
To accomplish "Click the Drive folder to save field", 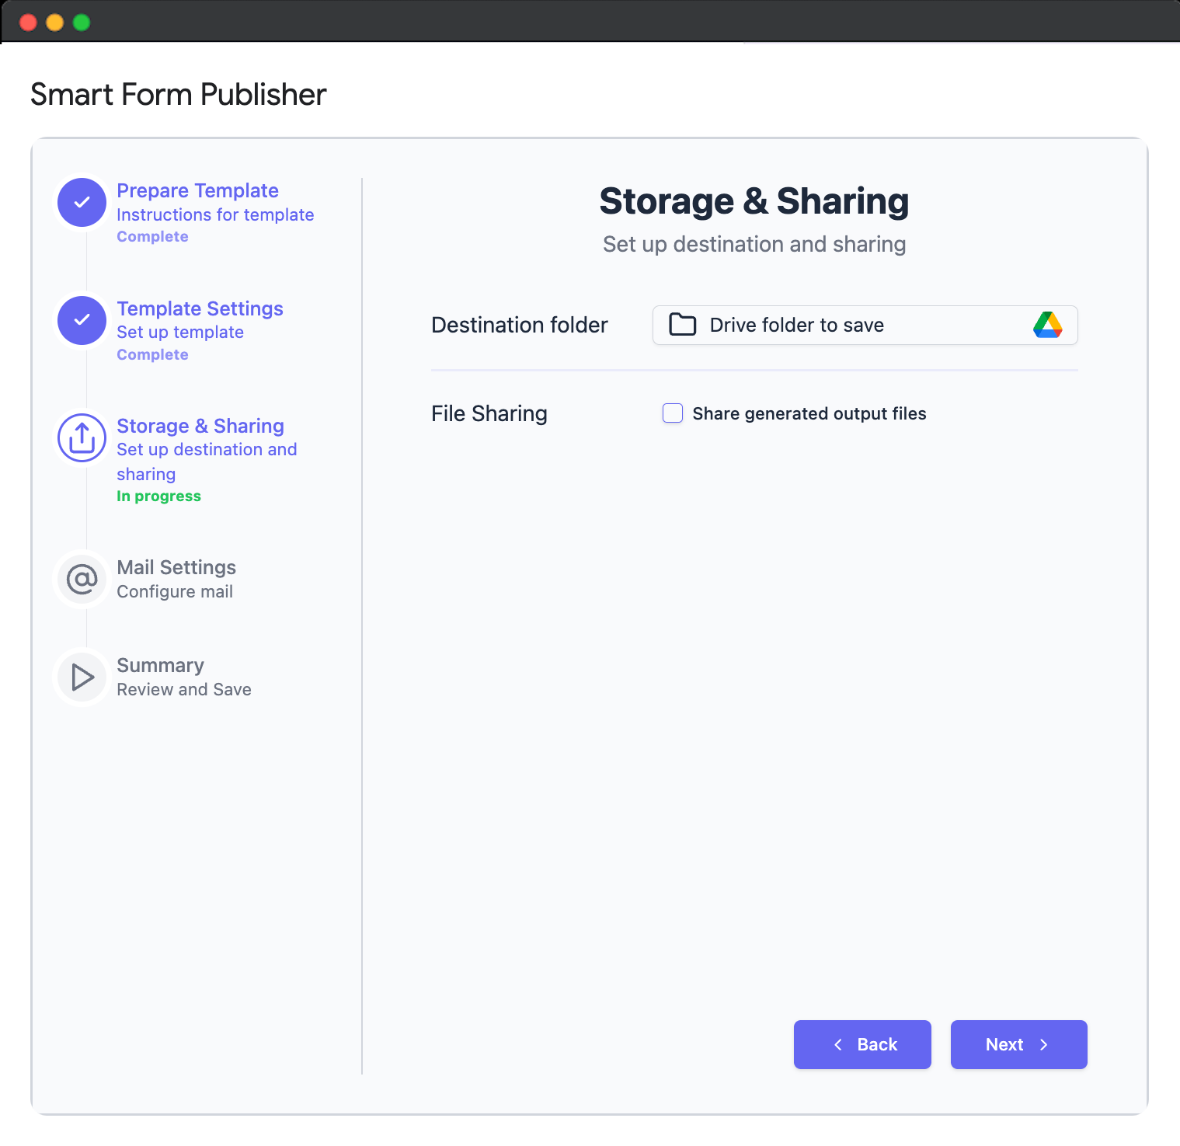I will [865, 325].
